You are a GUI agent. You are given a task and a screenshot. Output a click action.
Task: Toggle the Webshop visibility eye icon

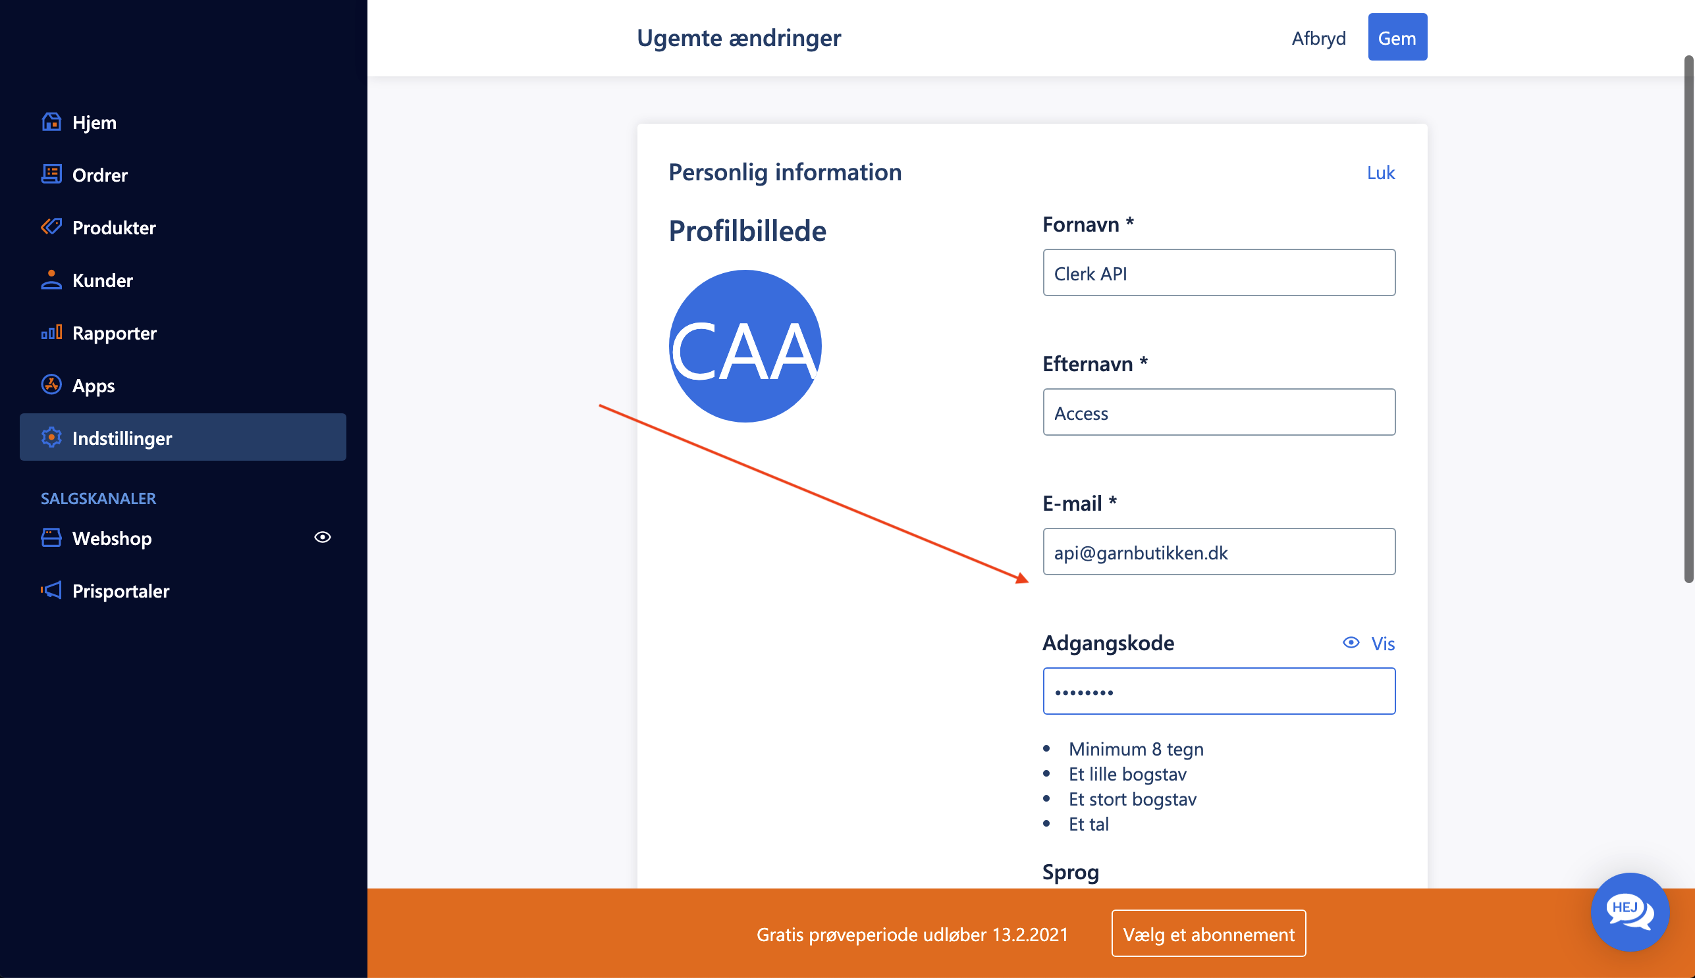(x=323, y=536)
